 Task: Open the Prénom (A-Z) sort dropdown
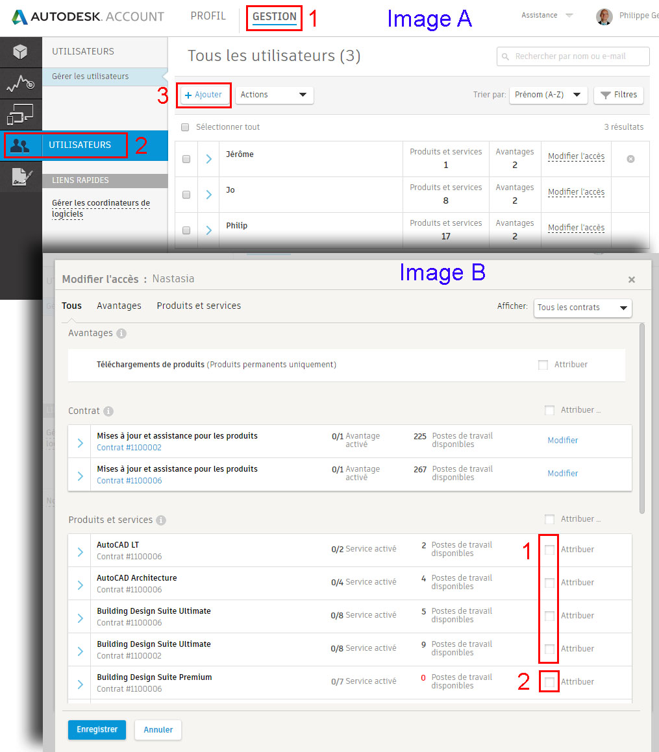click(x=548, y=95)
